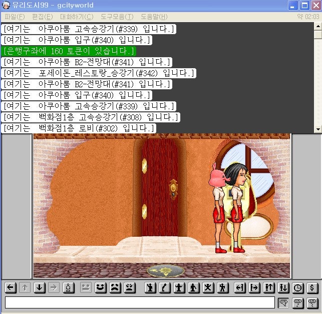Select the happy smiley face expression
The image size is (322, 314).
point(101,288)
